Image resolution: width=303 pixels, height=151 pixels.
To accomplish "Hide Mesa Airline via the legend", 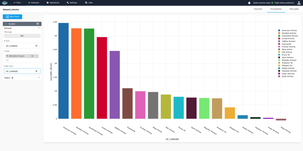I will [285, 49].
